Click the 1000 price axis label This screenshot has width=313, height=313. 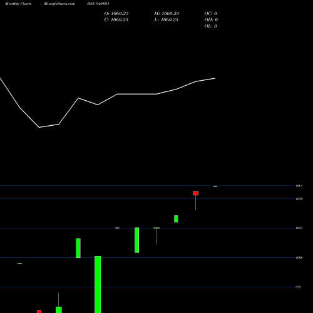click(x=299, y=258)
